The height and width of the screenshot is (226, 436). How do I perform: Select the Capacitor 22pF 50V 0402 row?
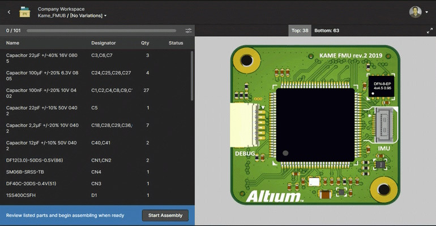click(95, 111)
